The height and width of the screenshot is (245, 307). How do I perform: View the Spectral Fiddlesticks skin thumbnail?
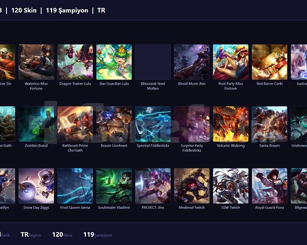click(x=153, y=124)
